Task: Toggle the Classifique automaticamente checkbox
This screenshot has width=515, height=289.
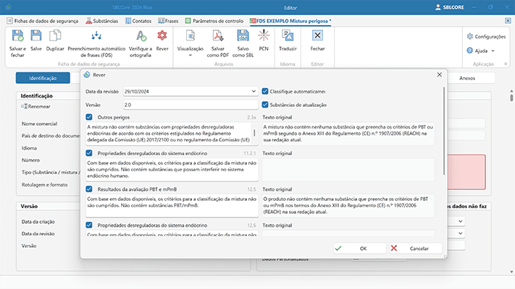Action: point(265,92)
